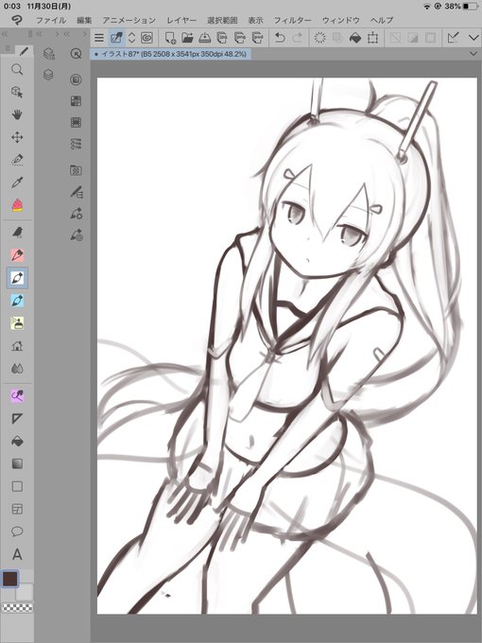Select the Blend droplets tool
Viewport: 482px width, 643px height.
coord(17,369)
